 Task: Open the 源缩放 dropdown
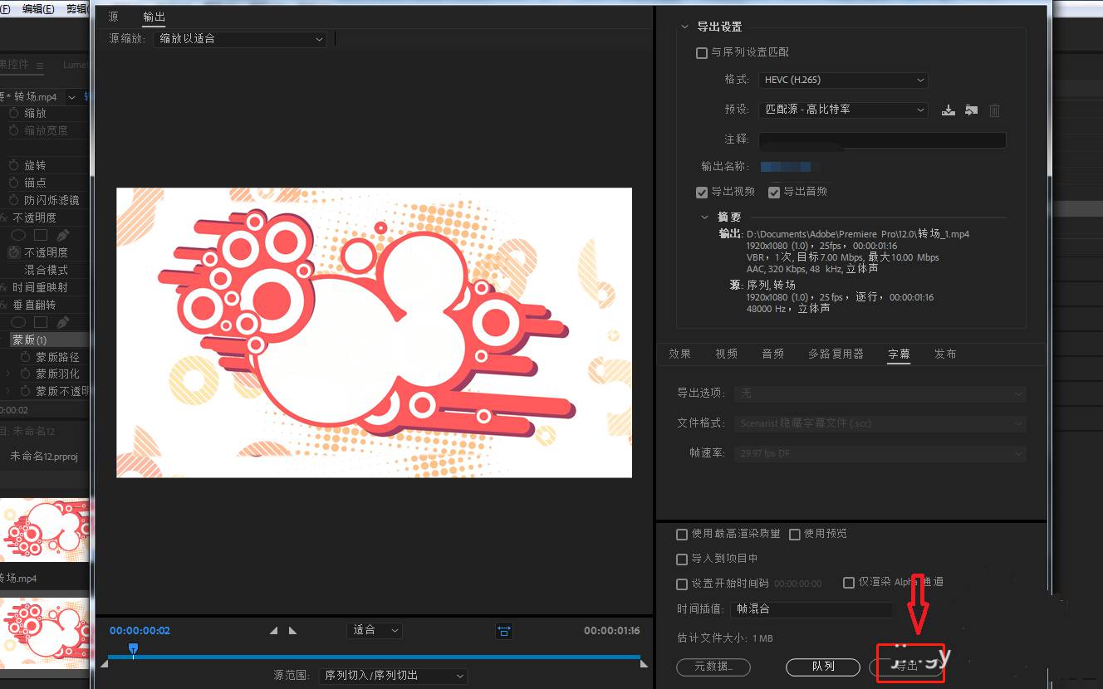click(240, 39)
